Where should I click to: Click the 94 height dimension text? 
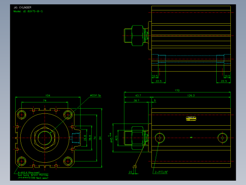click(x=100, y=138)
